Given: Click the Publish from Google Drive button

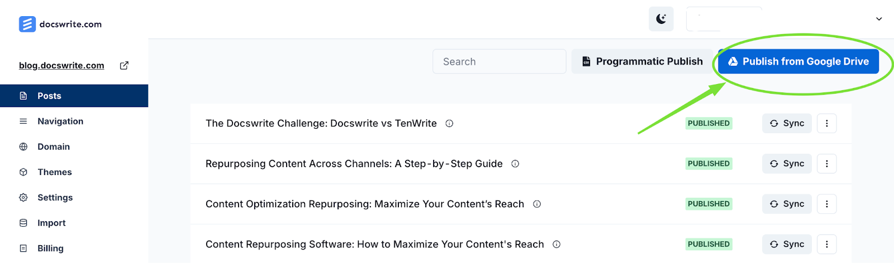Looking at the screenshot, I should click(x=798, y=61).
